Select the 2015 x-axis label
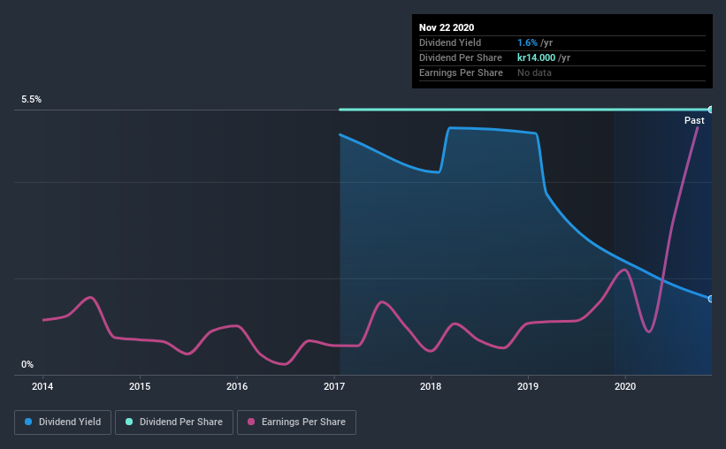The height and width of the screenshot is (449, 726). [140, 386]
